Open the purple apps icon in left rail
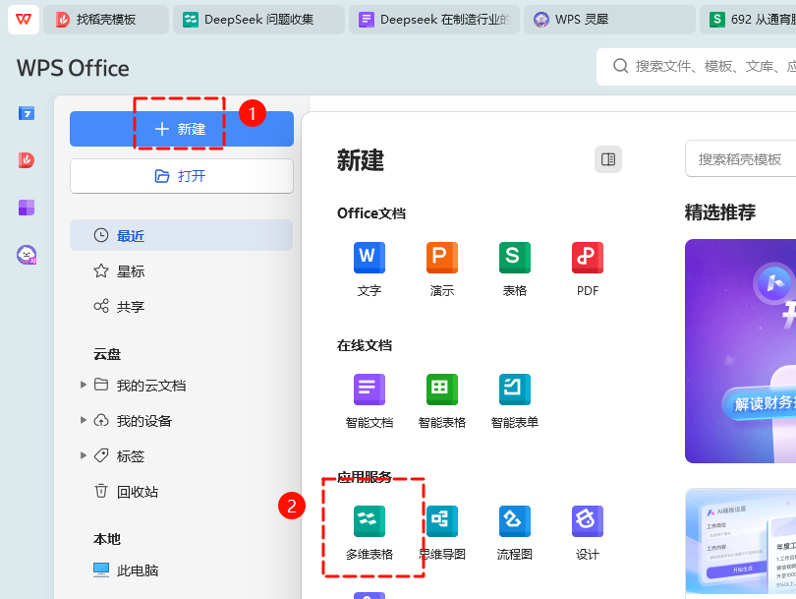 click(x=27, y=208)
